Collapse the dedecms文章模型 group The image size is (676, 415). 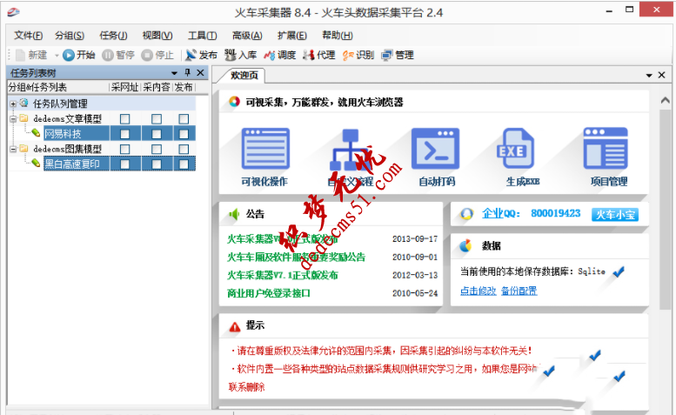[x=13, y=118]
